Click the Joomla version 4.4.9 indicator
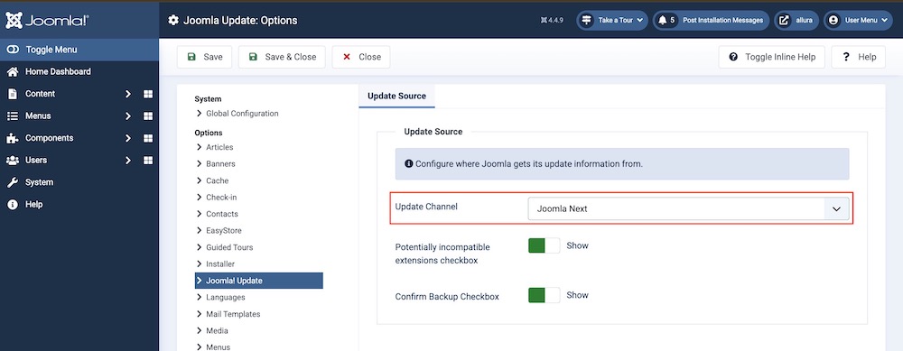 click(x=552, y=20)
